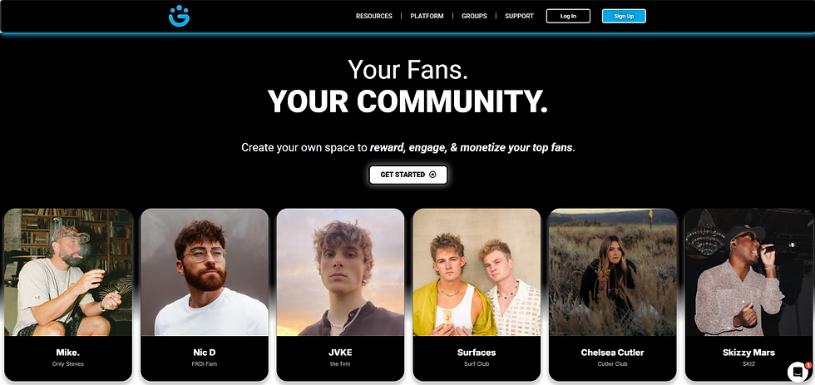Click the Get Started button
This screenshot has height=385, width=815.
click(x=408, y=175)
